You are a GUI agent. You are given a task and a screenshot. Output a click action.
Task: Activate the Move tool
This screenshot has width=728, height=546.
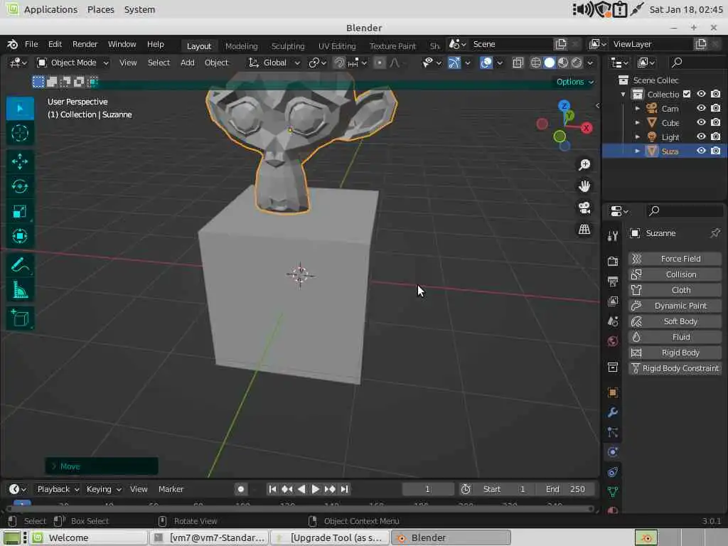pos(19,161)
